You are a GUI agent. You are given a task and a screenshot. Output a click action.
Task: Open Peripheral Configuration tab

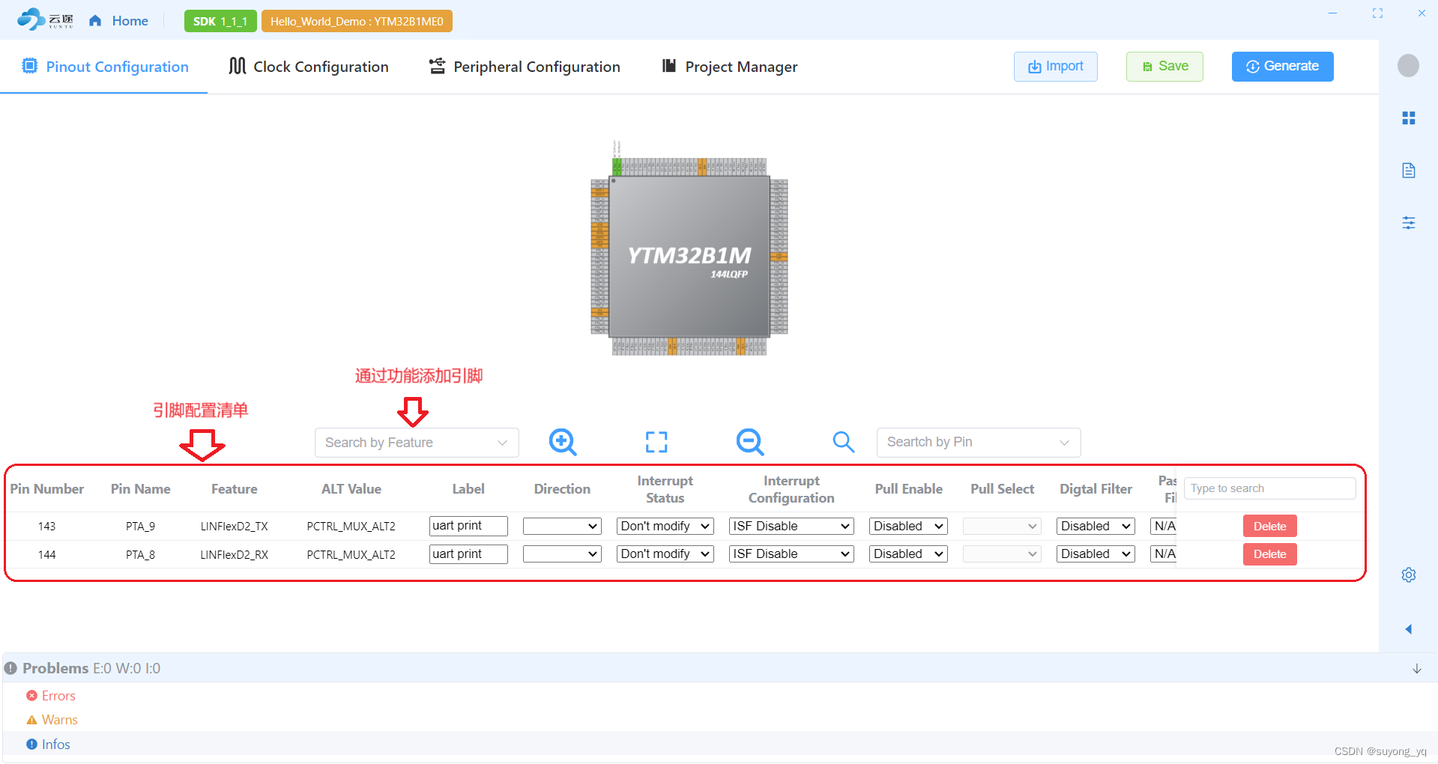[x=525, y=67]
